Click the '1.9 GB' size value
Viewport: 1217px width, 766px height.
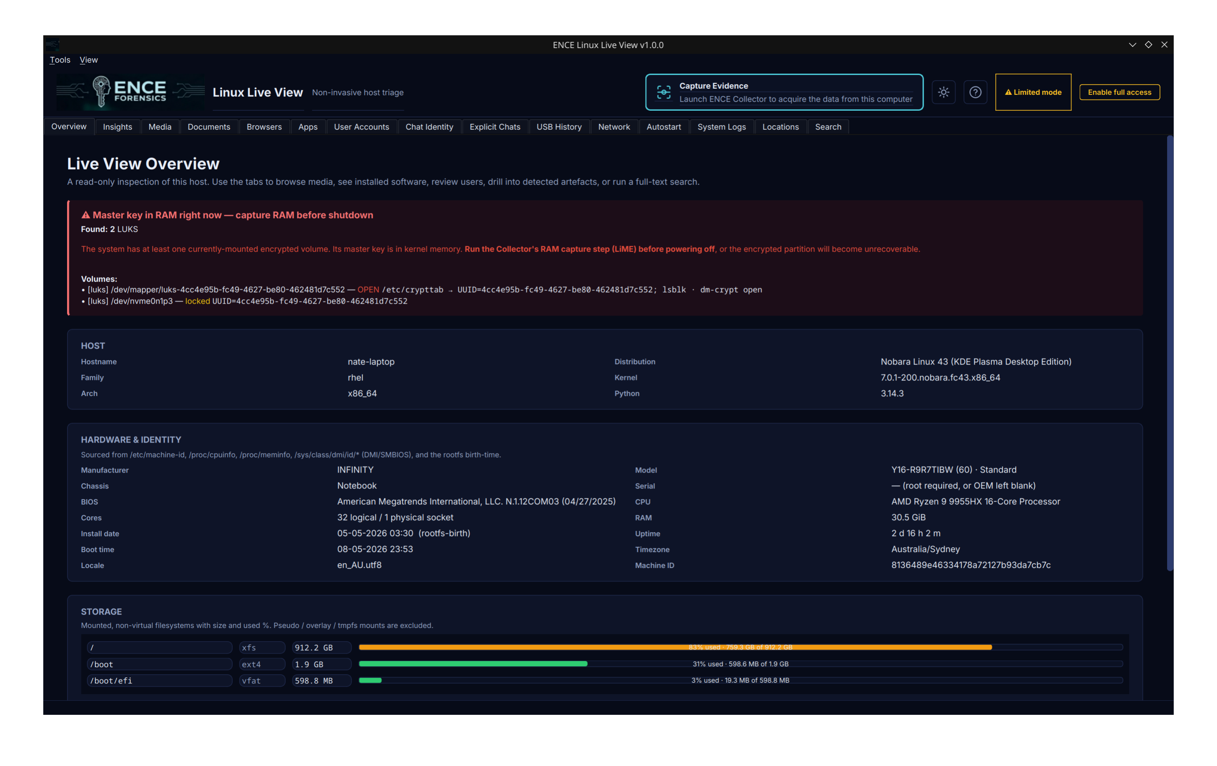[x=321, y=665]
